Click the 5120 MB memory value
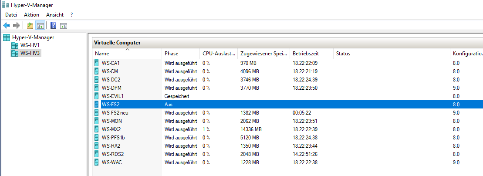This screenshot has width=483, height=176. pos(250,138)
